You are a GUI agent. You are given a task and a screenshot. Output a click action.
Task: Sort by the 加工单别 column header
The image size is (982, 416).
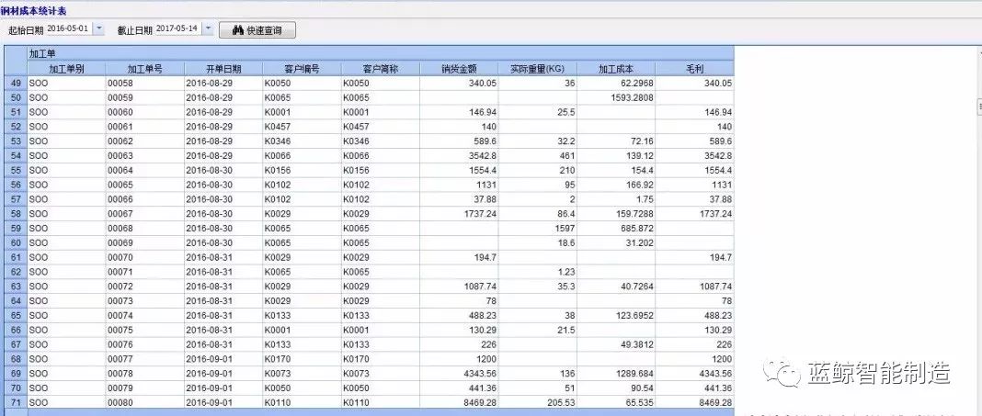pyautogui.click(x=66, y=69)
